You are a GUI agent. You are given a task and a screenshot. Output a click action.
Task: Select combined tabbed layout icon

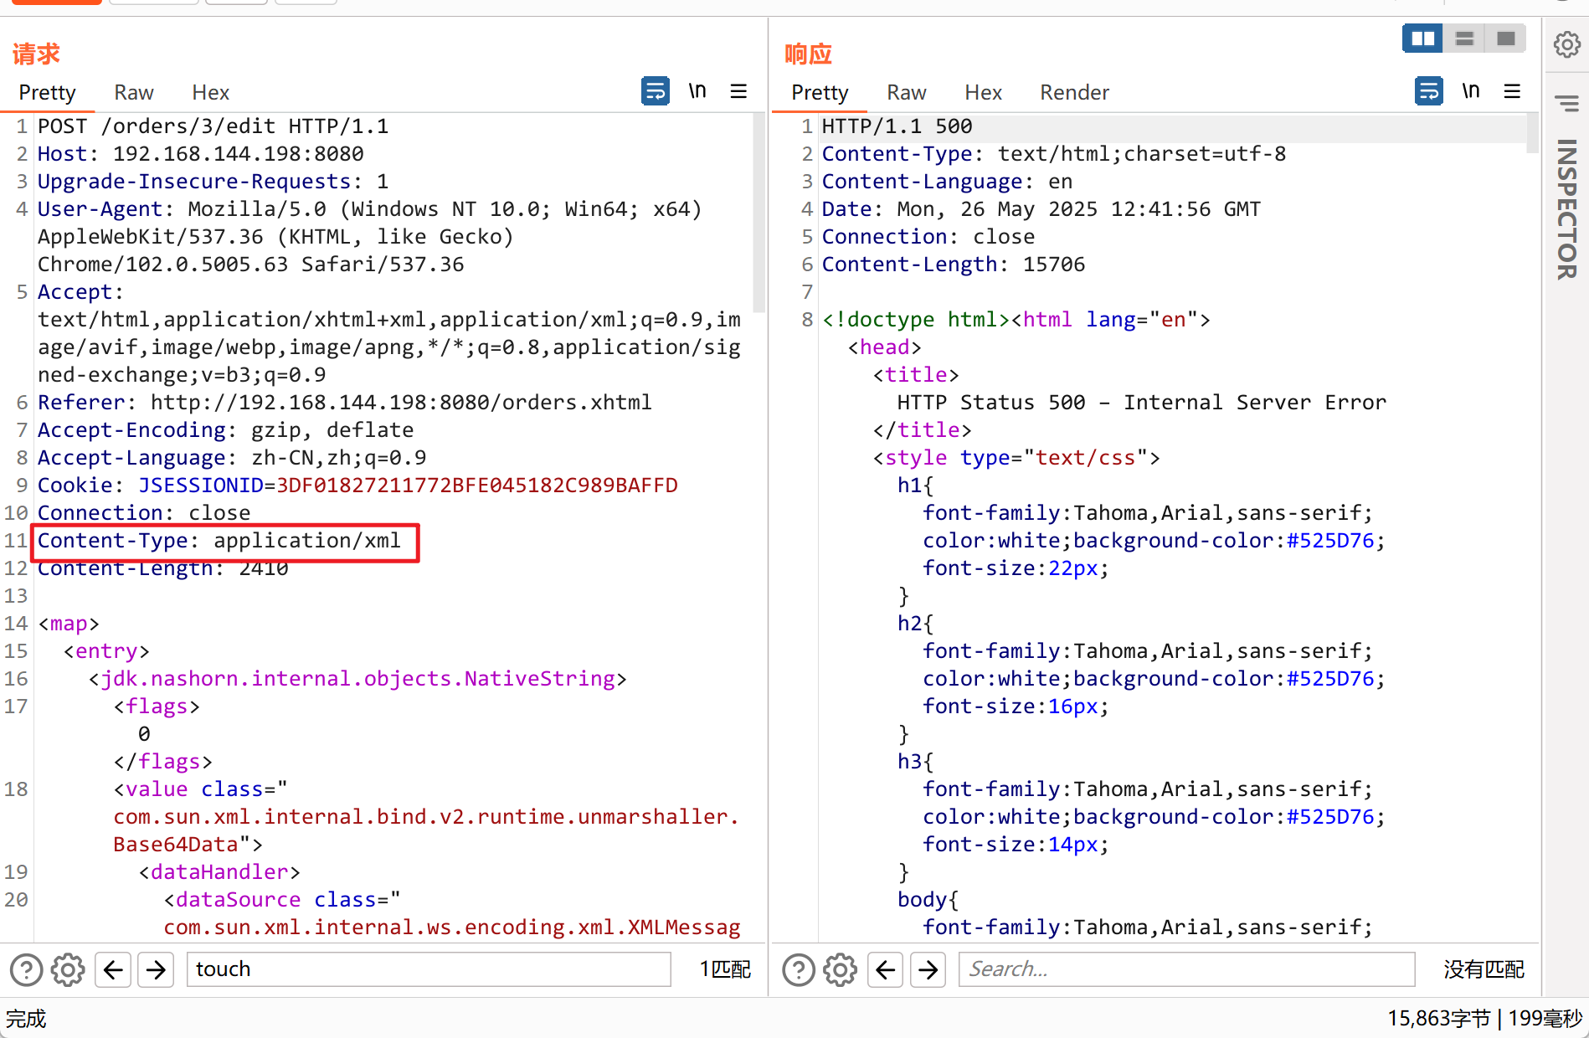click(1504, 39)
